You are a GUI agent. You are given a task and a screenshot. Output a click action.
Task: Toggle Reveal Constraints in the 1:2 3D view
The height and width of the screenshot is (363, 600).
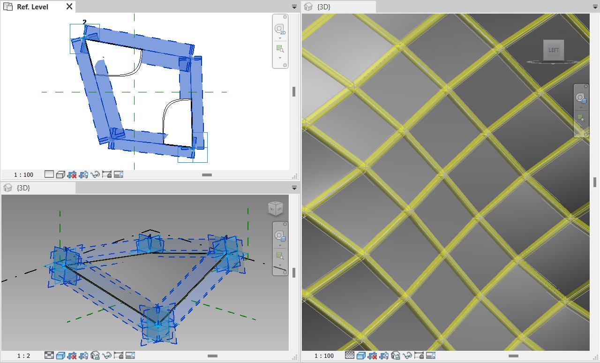pos(119,355)
